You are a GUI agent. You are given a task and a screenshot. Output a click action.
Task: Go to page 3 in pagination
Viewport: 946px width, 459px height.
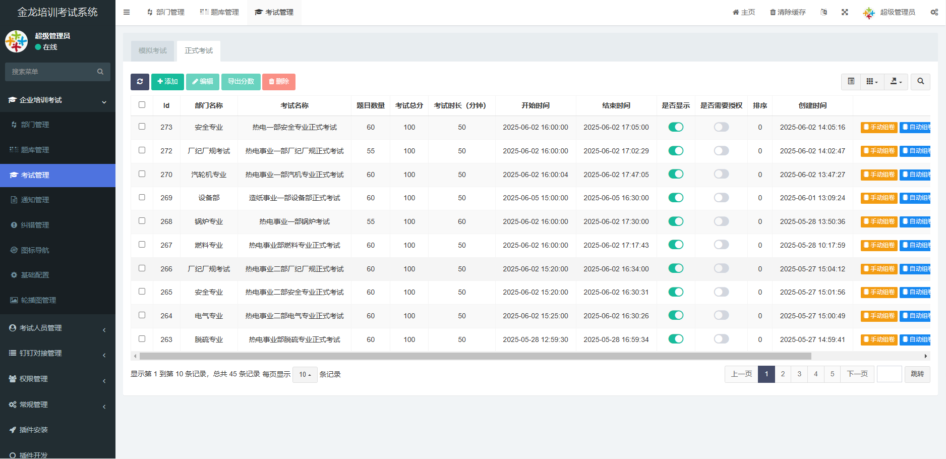pos(799,374)
